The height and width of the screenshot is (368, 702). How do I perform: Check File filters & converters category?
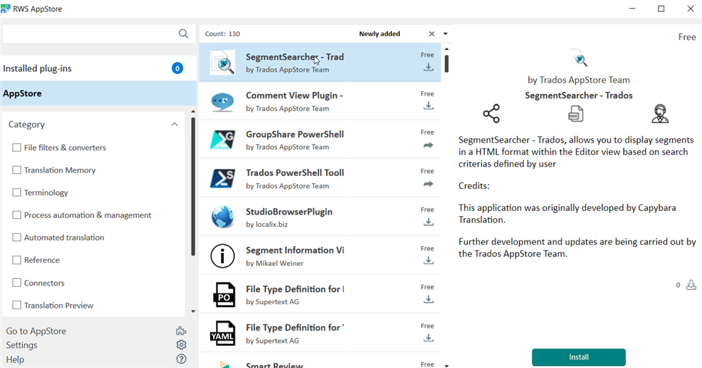[x=17, y=147]
